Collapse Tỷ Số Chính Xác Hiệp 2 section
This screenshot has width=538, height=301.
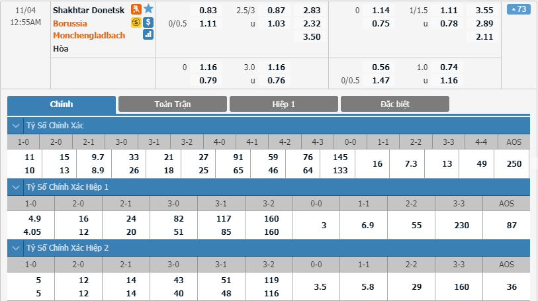point(16,248)
